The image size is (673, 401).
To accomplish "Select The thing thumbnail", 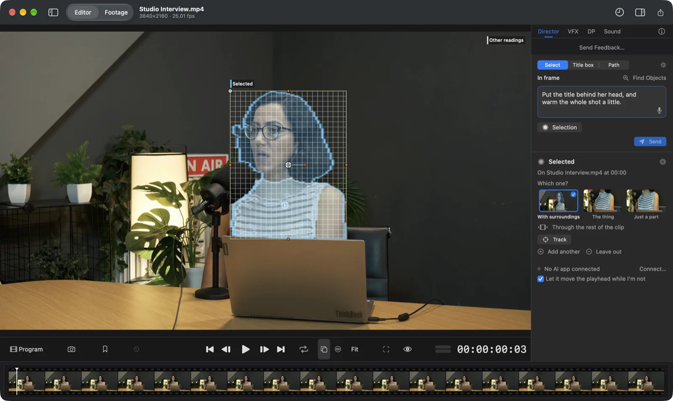I will (602, 200).
